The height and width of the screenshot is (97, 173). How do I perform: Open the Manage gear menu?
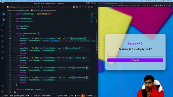[3, 92]
